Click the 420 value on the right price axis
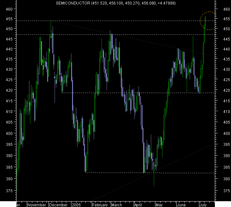This screenshot has height=207, width=231. pos(226,90)
